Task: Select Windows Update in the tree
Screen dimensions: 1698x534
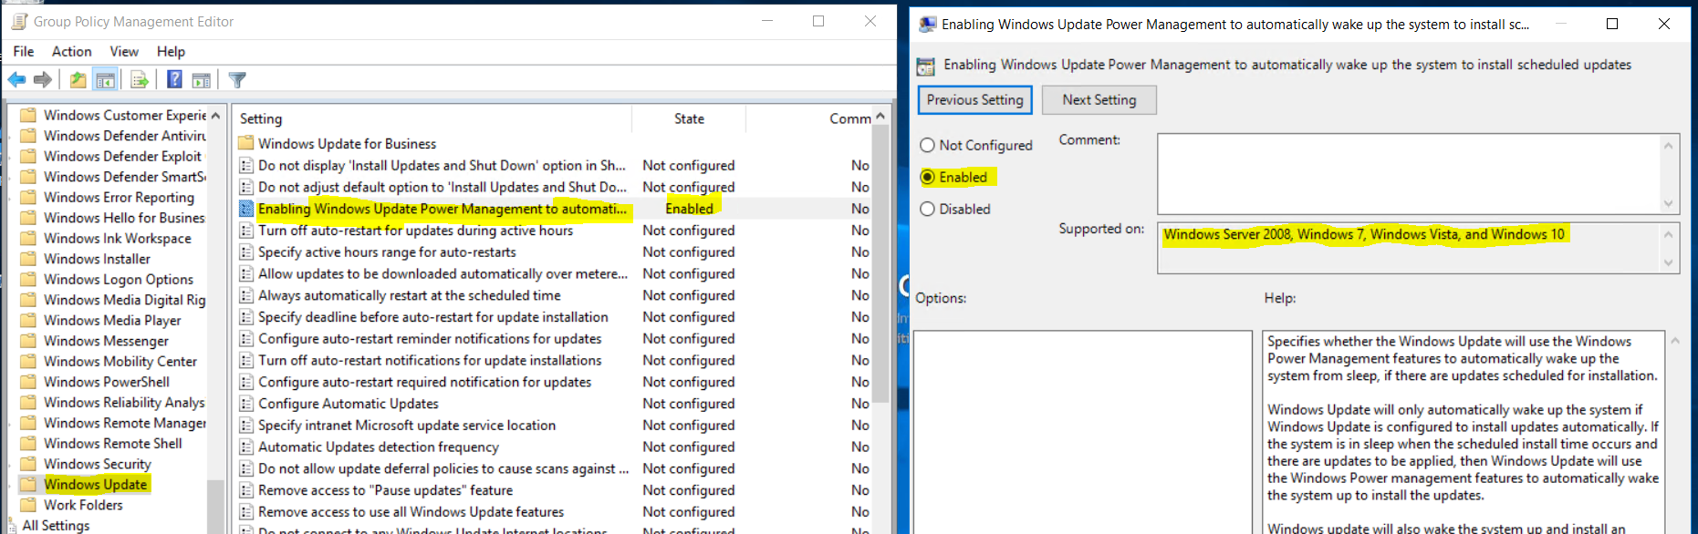Action: tap(96, 485)
